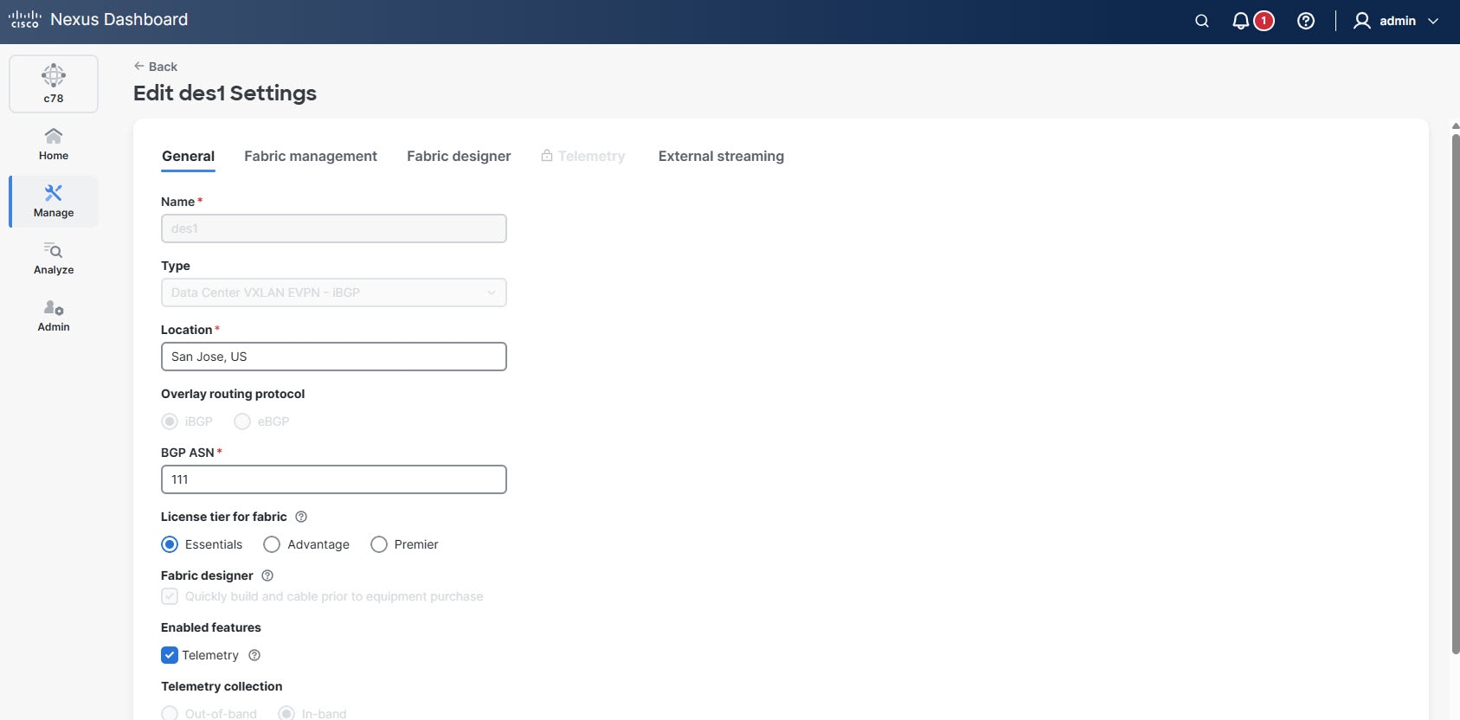Click the admin user profile icon

coord(1362,21)
